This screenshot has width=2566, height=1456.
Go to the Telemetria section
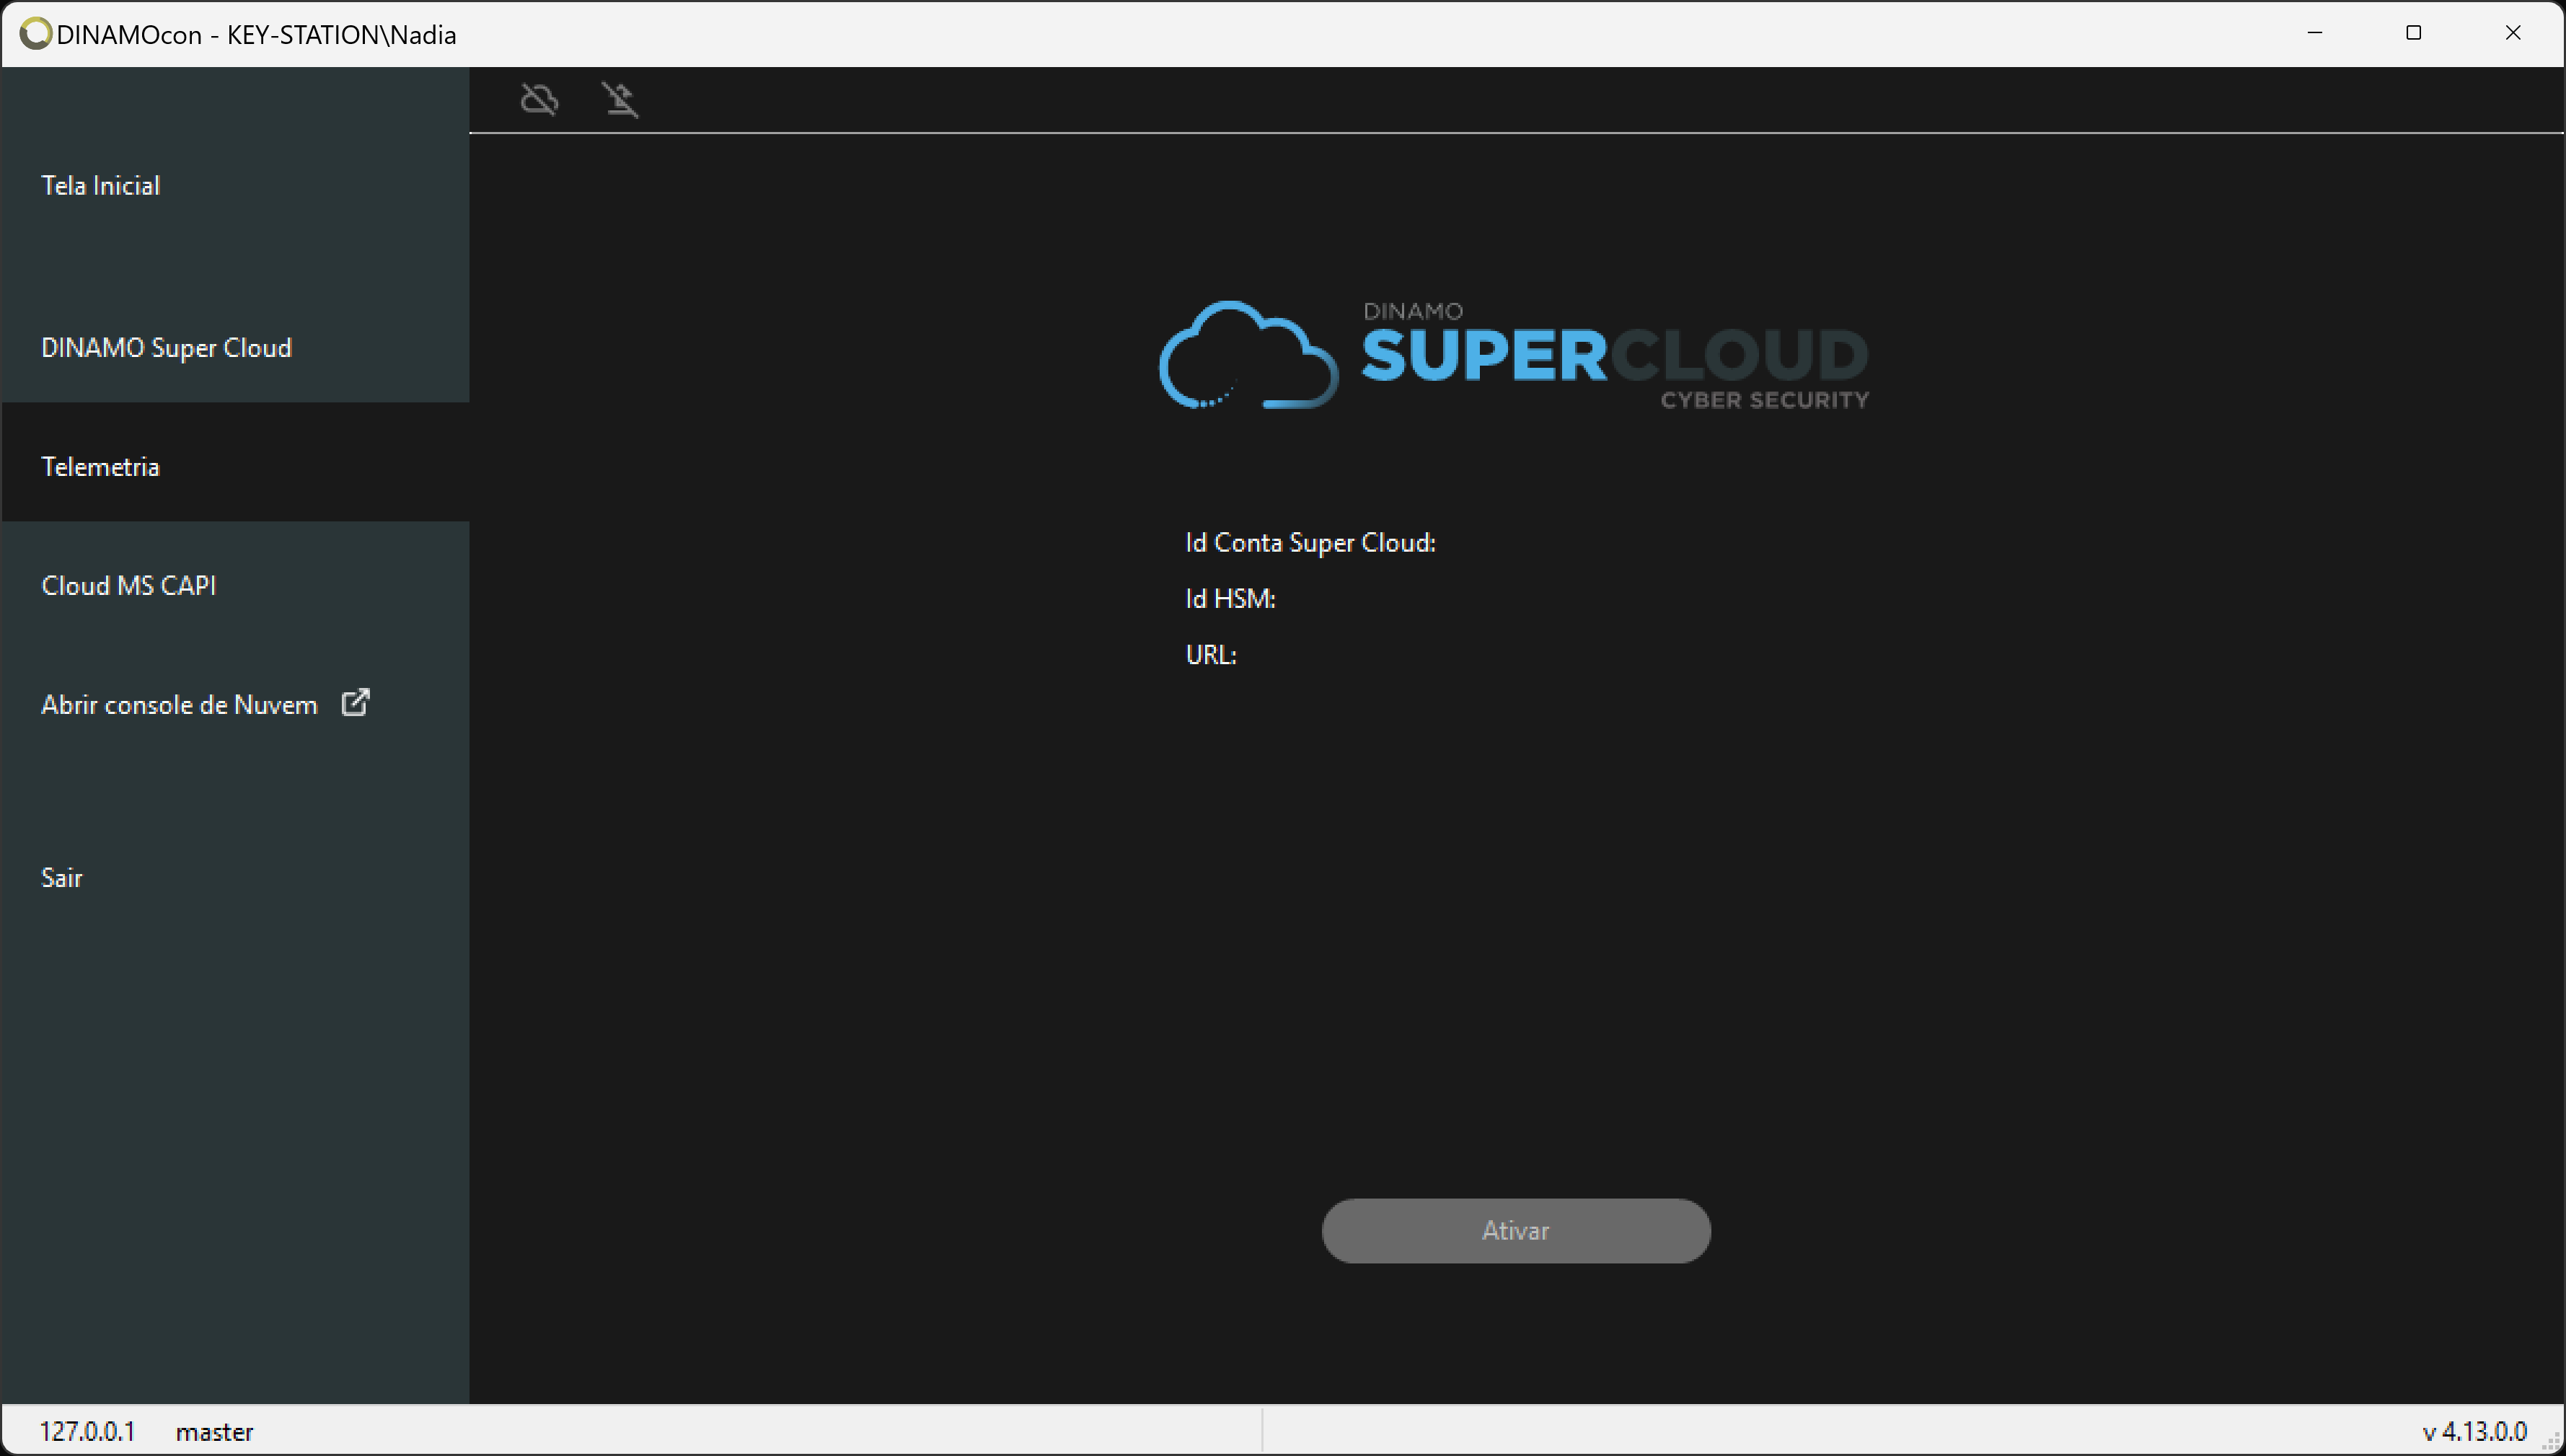(236, 462)
